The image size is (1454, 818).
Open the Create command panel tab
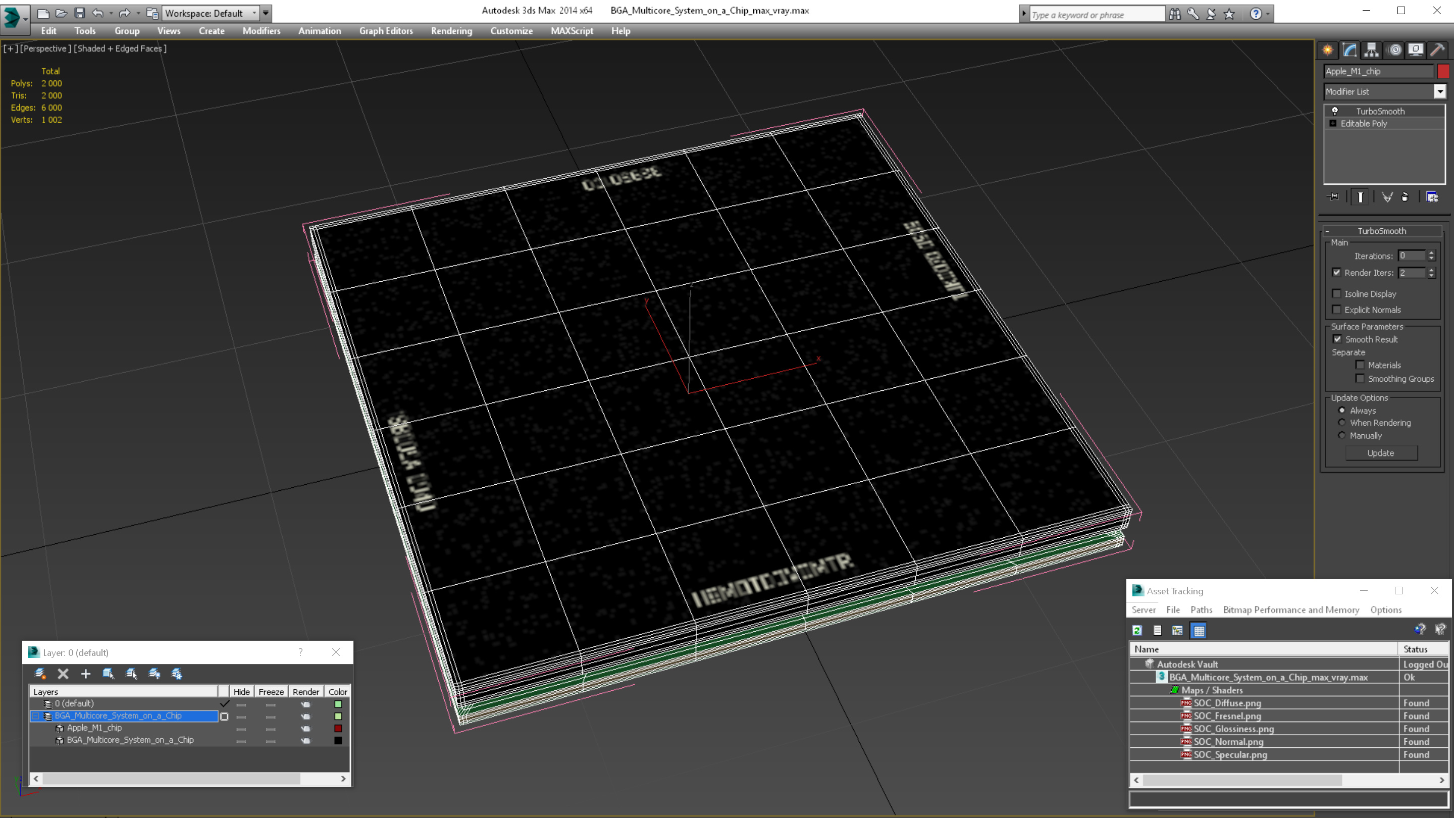(x=1328, y=50)
